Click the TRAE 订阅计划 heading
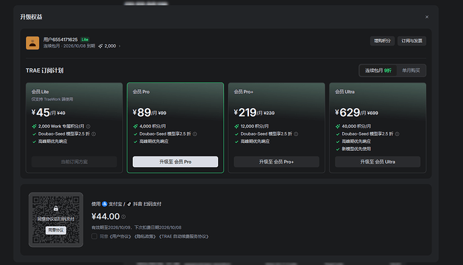Screen dimensions: 463x265 [44, 70]
